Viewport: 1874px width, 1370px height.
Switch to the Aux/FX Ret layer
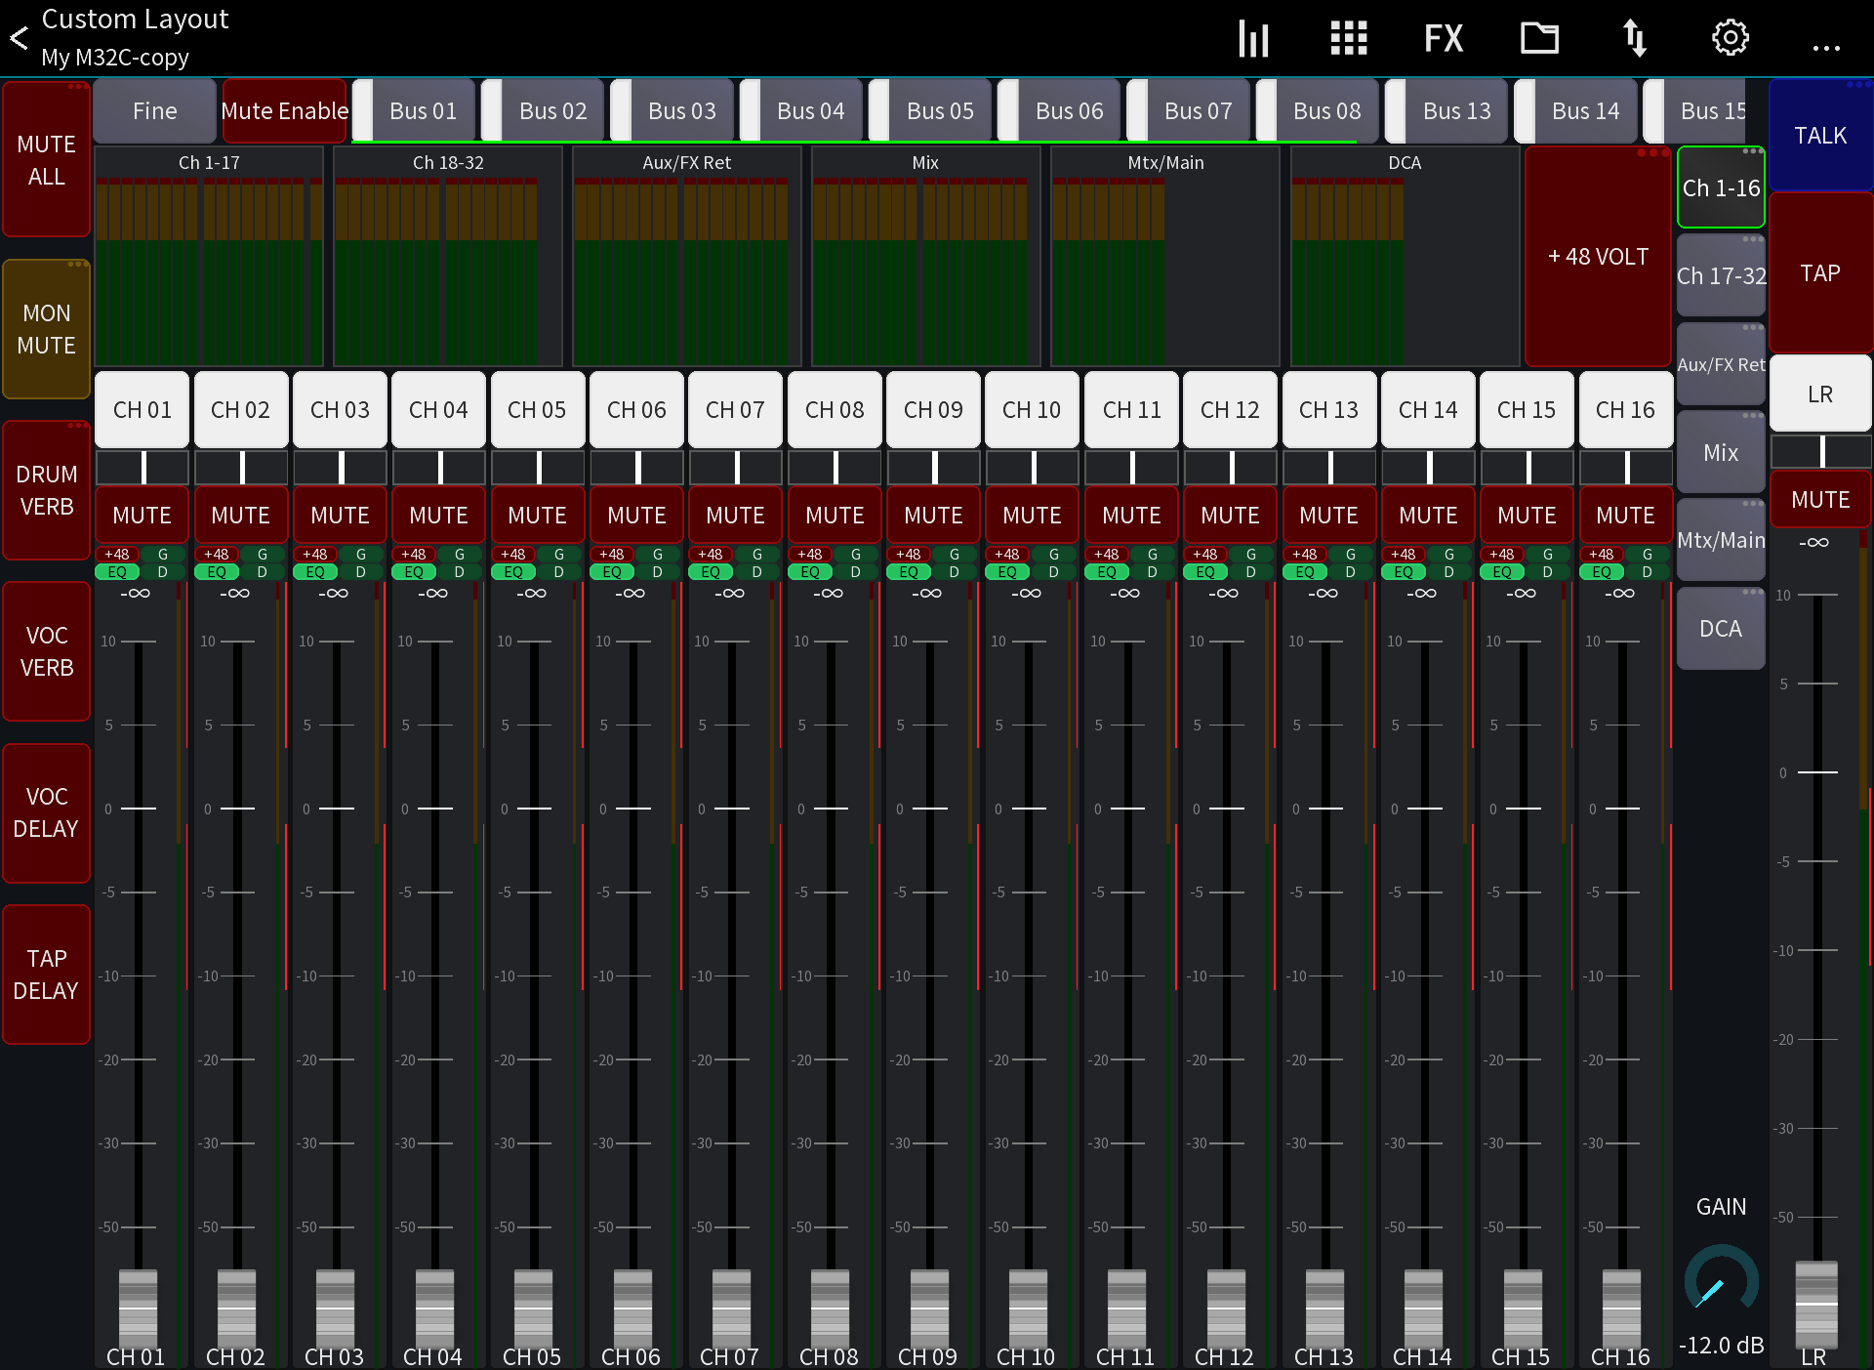pyautogui.click(x=1721, y=364)
